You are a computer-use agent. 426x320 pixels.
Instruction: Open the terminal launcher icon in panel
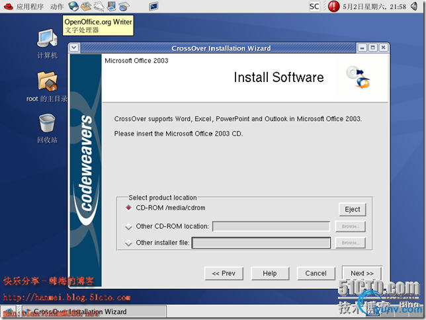point(153,6)
